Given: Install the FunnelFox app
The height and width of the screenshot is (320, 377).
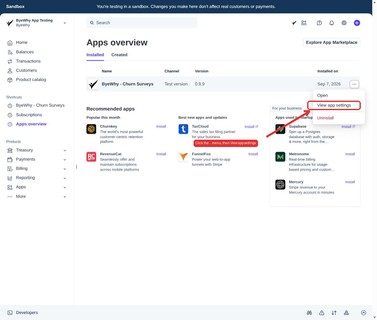Looking at the screenshot, I should [x=253, y=154].
